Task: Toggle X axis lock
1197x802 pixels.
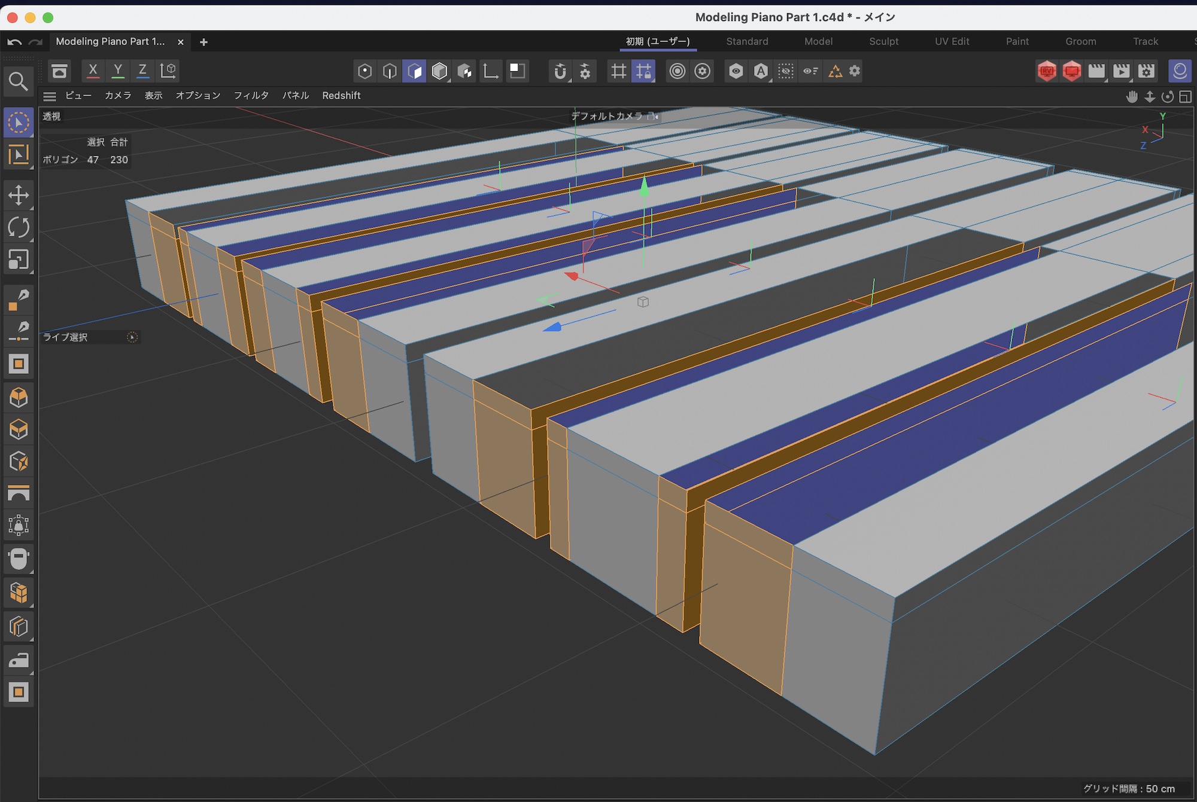Action: point(93,71)
